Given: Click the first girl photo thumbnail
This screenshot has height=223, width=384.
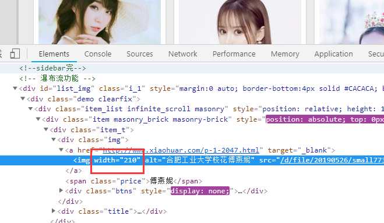Looking at the screenshot, I should (100, 22).
